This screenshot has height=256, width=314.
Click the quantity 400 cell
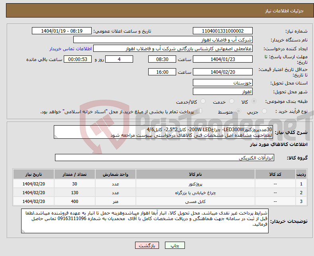[x=75, y=201]
